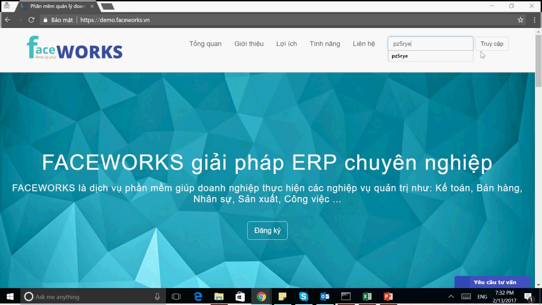
Task: Click the ENG language indicator
Action: pos(482,297)
